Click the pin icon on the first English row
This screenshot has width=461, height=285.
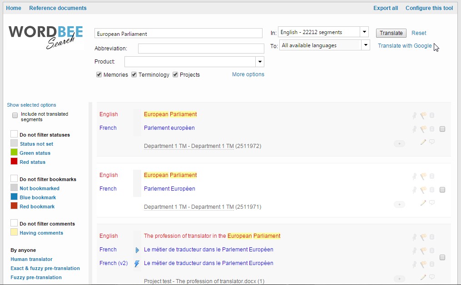(414, 115)
